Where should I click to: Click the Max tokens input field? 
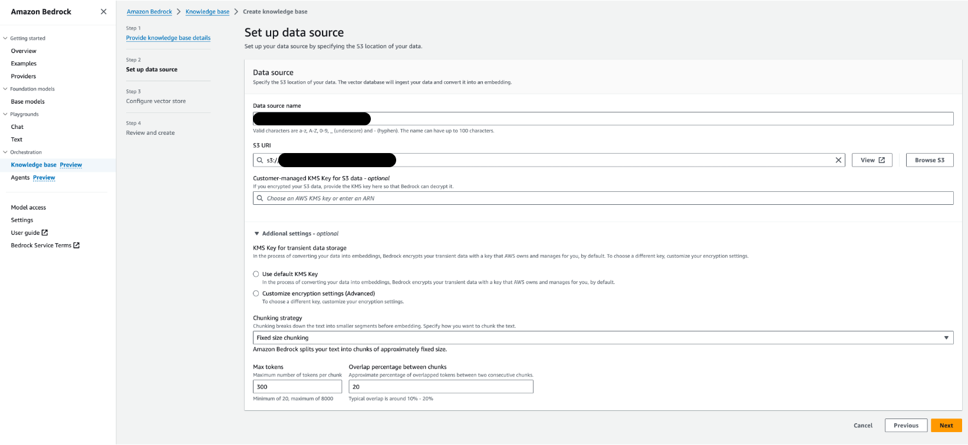(x=297, y=387)
